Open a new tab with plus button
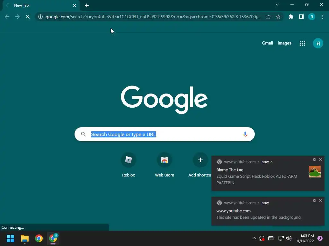 87,5
